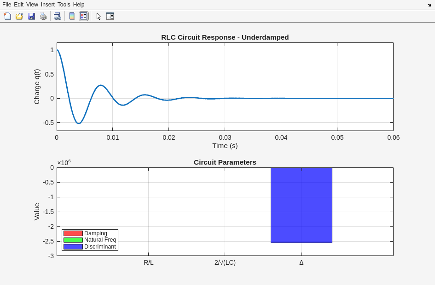Screen dimensions: 435x285
Task: Insert a colorbar from the toolbar
Action: click(x=72, y=16)
